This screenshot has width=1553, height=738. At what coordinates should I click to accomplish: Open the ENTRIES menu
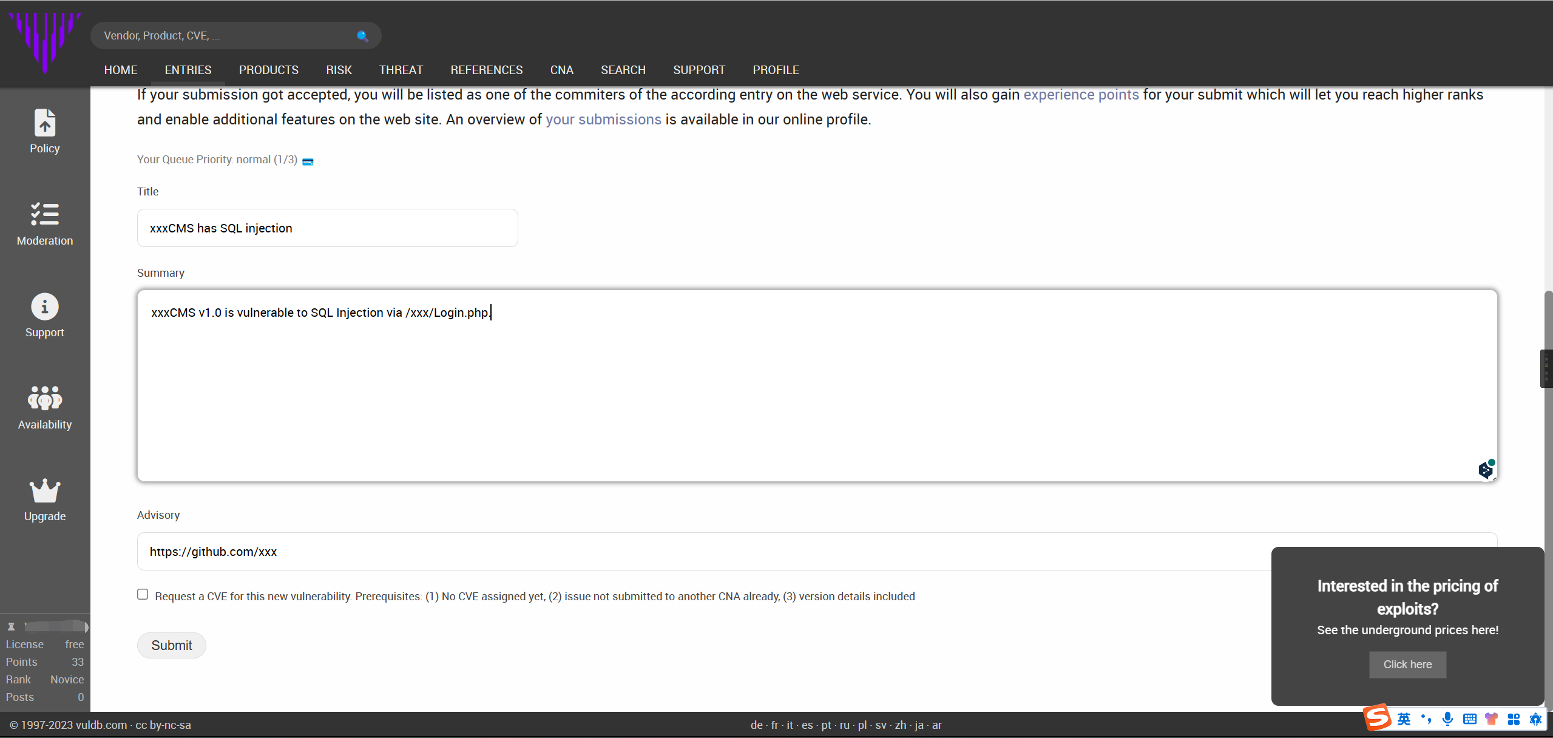pyautogui.click(x=188, y=70)
